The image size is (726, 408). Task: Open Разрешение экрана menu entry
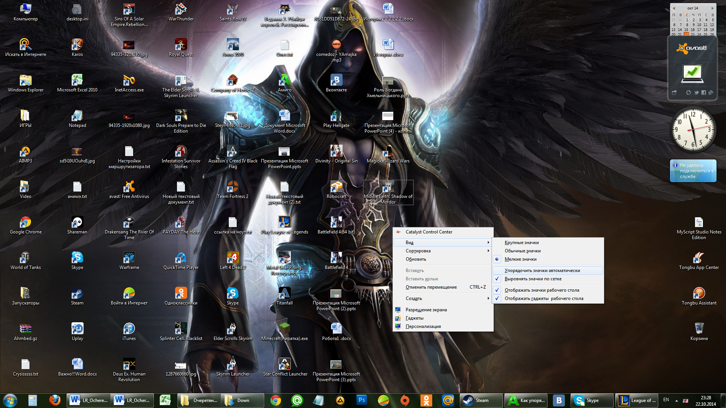[443, 310]
